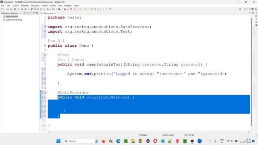
Task: Click the New file toolbar icon
Action: point(2,9)
